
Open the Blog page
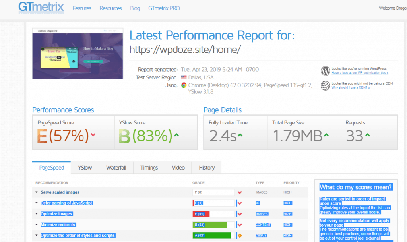click(x=135, y=8)
